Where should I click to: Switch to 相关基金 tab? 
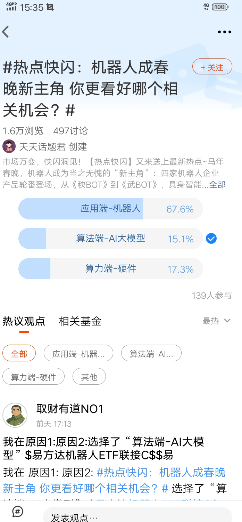click(x=80, y=321)
